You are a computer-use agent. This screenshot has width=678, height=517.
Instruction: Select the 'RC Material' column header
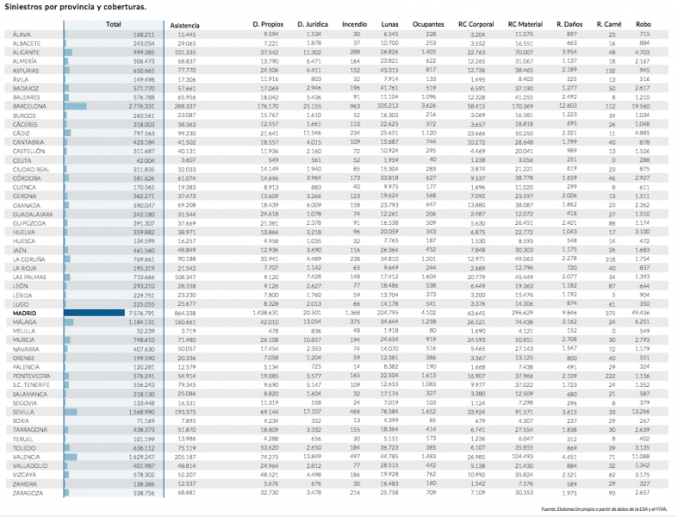pyautogui.click(x=525, y=24)
